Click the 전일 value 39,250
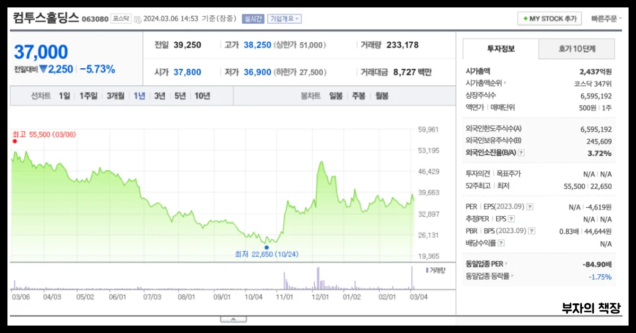This screenshot has width=636, height=333. (x=188, y=45)
